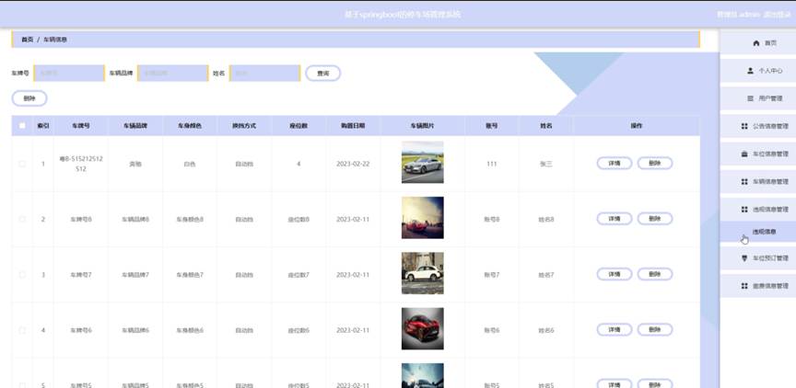
Task: Click the 查询 search button
Action: 322,74
